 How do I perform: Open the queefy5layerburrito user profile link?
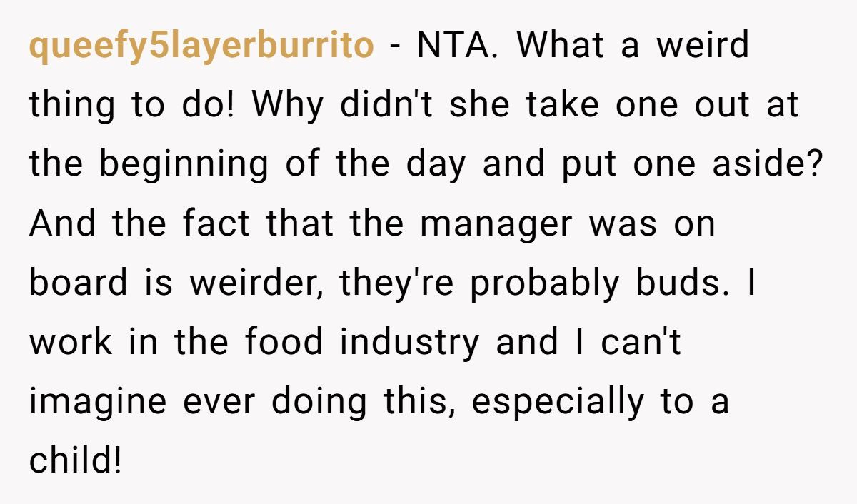tap(201, 46)
